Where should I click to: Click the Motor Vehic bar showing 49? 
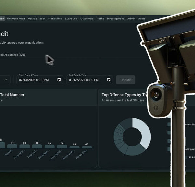(74, 147)
